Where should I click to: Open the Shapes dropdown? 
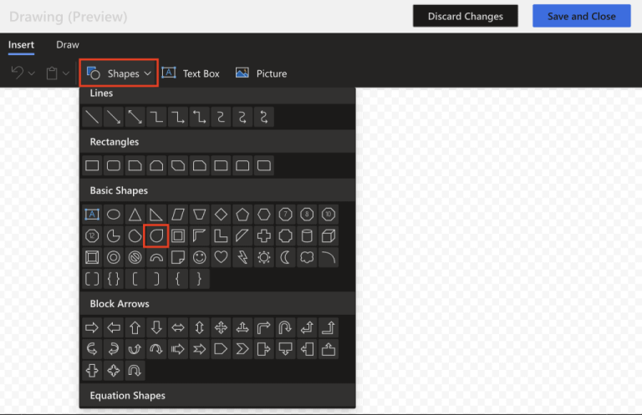pyautogui.click(x=119, y=73)
